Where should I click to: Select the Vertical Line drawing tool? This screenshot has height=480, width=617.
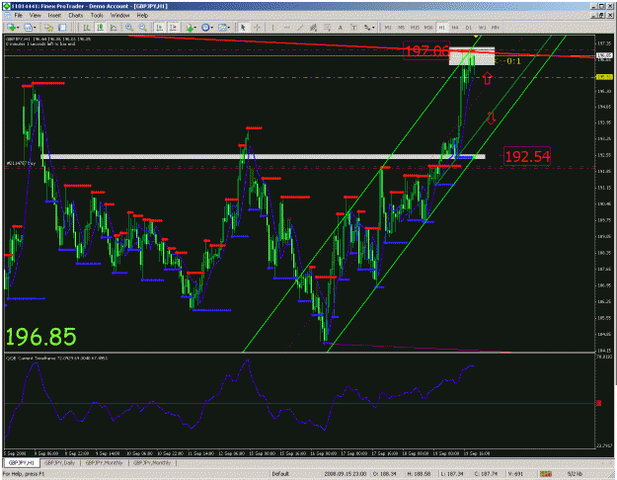click(x=272, y=28)
